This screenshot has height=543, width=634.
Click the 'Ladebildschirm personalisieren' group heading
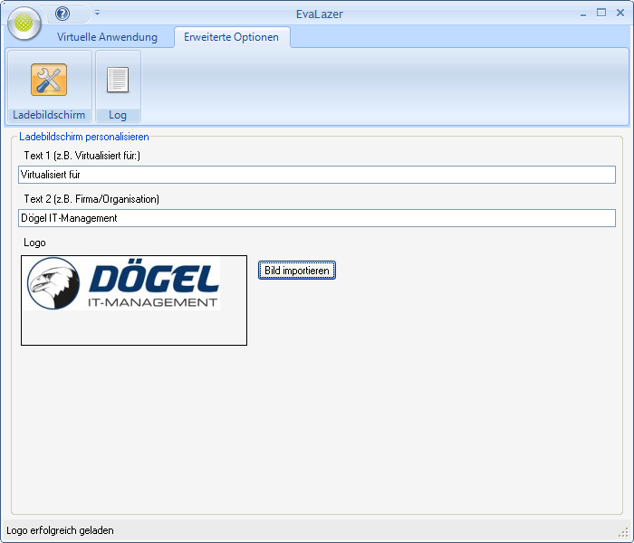click(84, 137)
